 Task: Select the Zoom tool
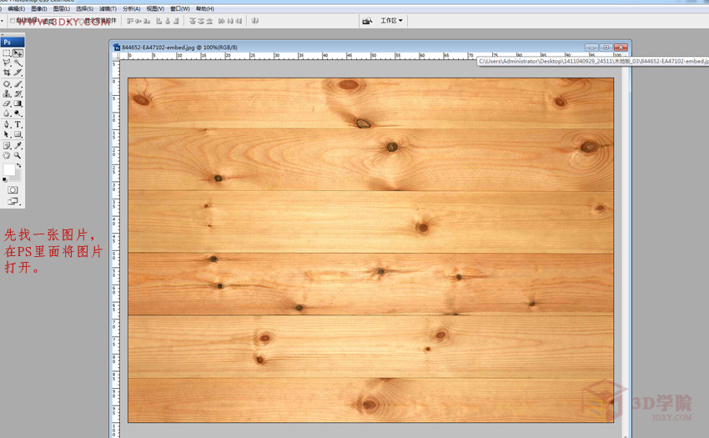18,155
